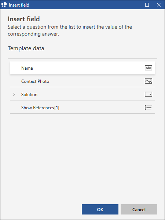
Task: Select the Name question in the list
Action: [x=82, y=68]
